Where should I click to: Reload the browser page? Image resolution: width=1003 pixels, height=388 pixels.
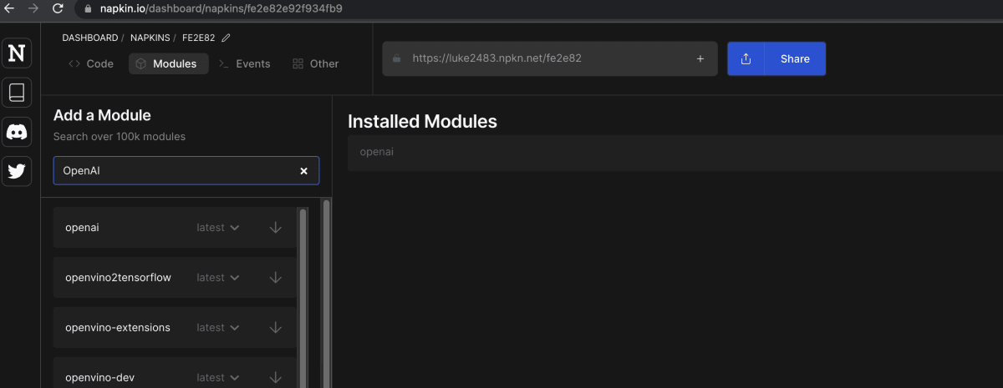coord(58,8)
